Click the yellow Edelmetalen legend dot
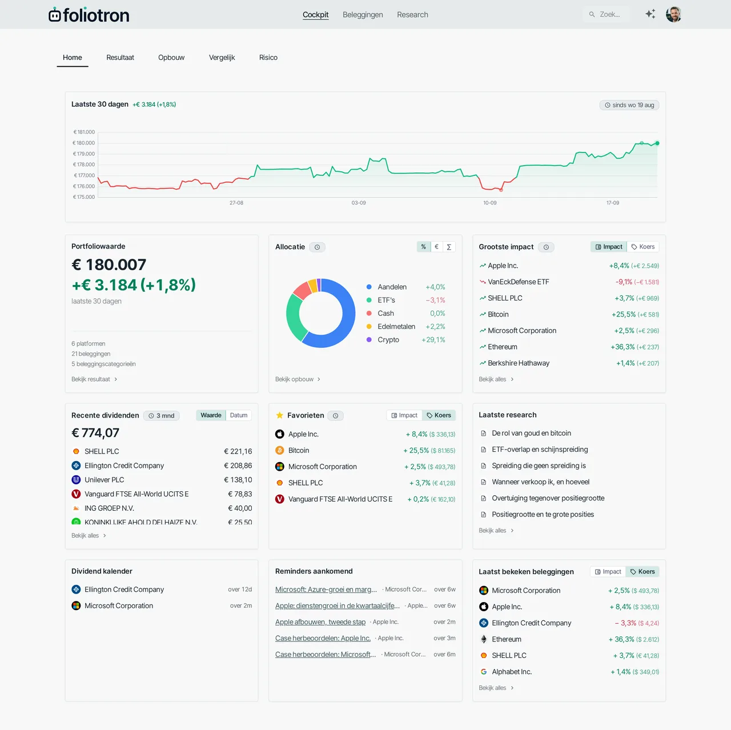Screen dimensions: 731x730 pyautogui.click(x=369, y=326)
